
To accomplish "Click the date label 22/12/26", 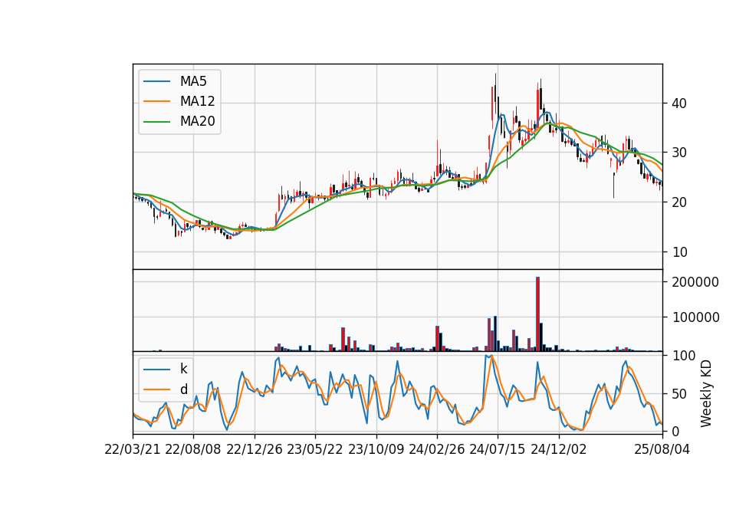I will pyautogui.click(x=255, y=449).
